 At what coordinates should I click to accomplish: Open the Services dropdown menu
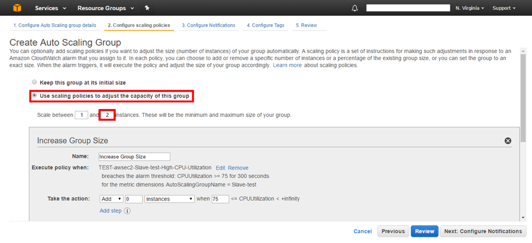pos(50,8)
